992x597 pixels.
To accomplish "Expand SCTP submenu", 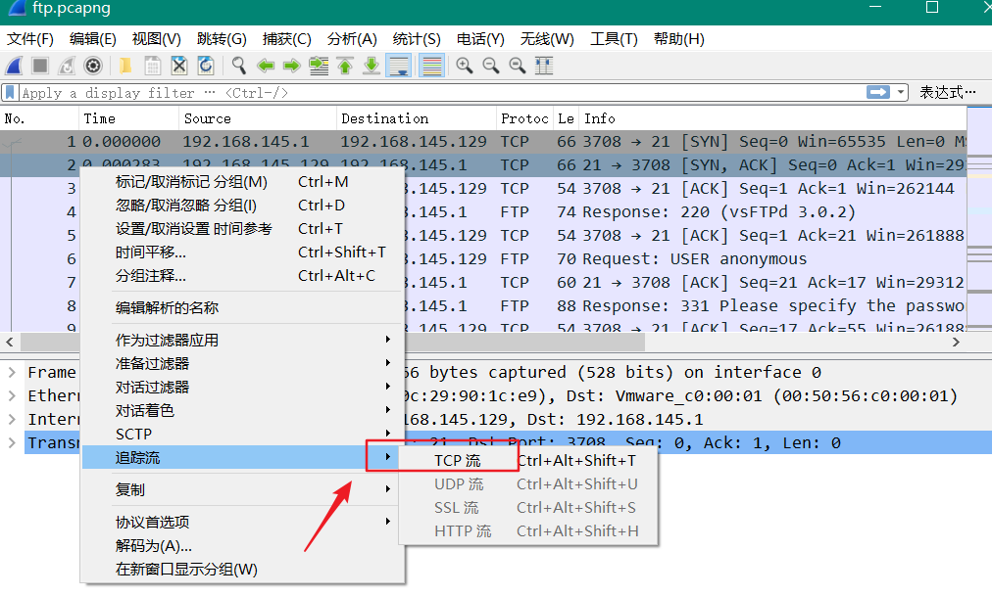I will point(242,434).
